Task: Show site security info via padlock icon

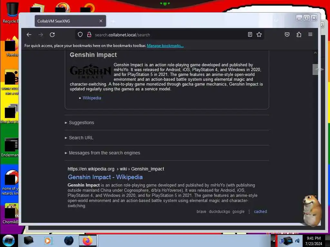Action: point(89,34)
